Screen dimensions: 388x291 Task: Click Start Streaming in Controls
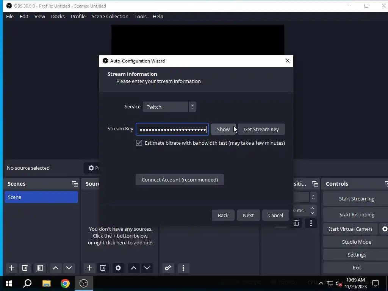(356, 199)
